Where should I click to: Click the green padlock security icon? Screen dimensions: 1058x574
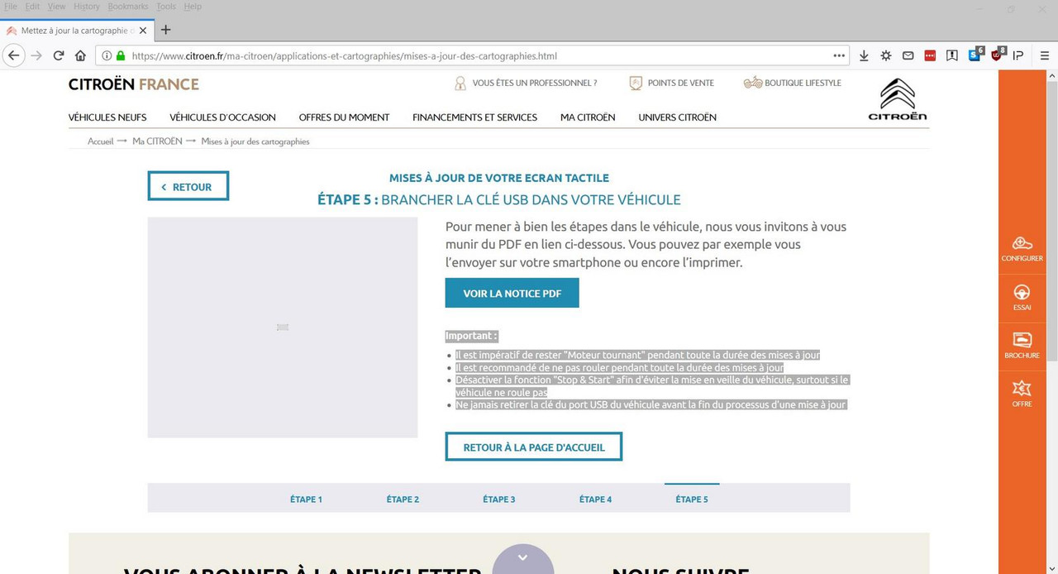pyautogui.click(x=121, y=56)
